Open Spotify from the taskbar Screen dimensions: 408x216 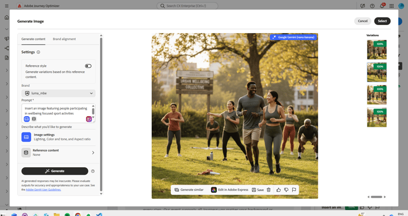point(67,214)
